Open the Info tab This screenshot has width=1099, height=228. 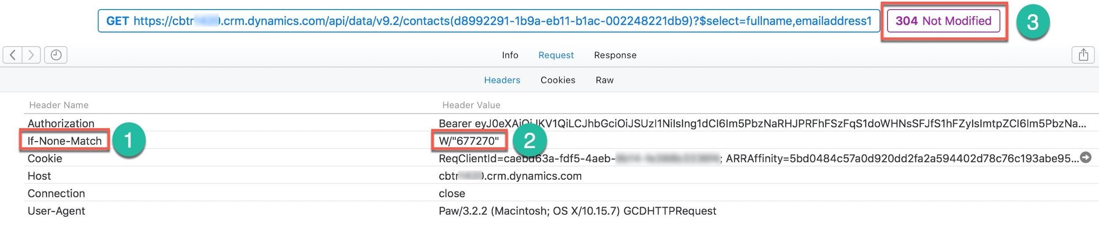pos(510,55)
